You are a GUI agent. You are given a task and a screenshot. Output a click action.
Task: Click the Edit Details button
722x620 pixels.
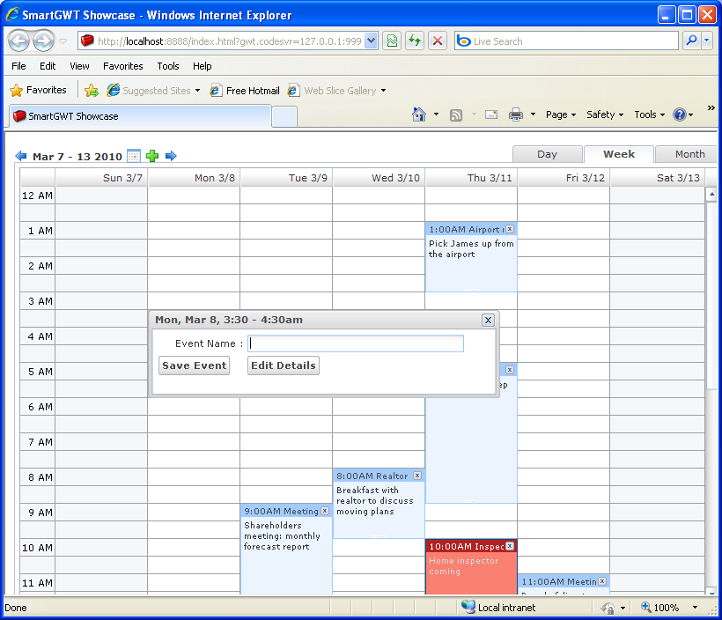point(284,365)
